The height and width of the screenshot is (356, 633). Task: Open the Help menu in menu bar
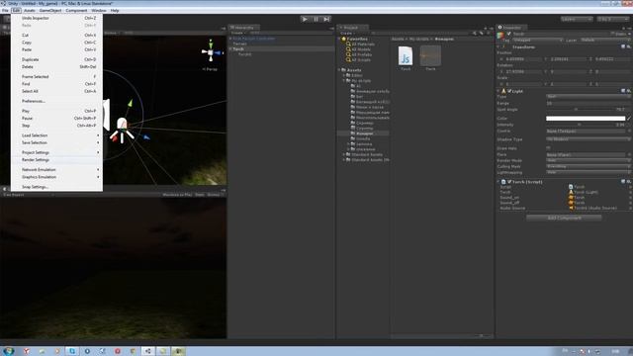click(x=115, y=11)
